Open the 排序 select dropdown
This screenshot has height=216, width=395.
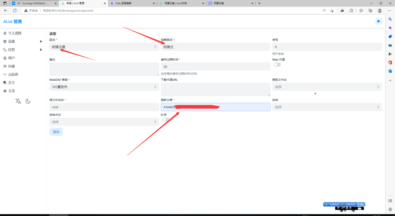tap(327, 107)
